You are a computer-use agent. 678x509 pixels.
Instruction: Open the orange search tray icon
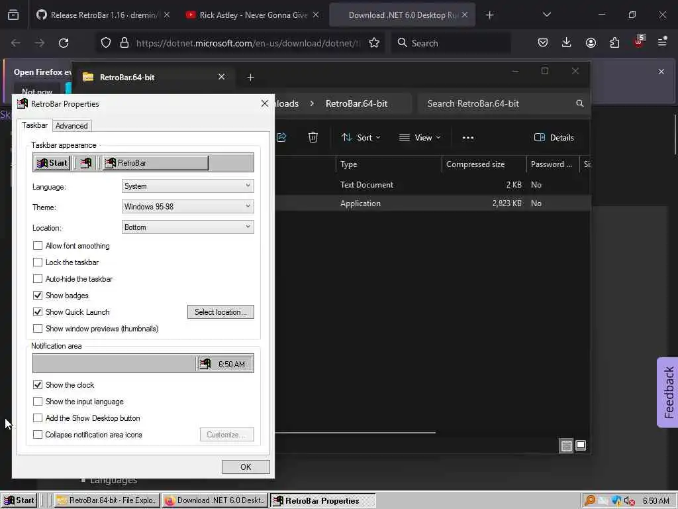589,501
